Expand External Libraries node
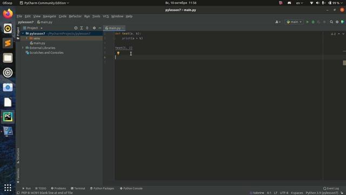The image size is (346, 195). point(23,48)
